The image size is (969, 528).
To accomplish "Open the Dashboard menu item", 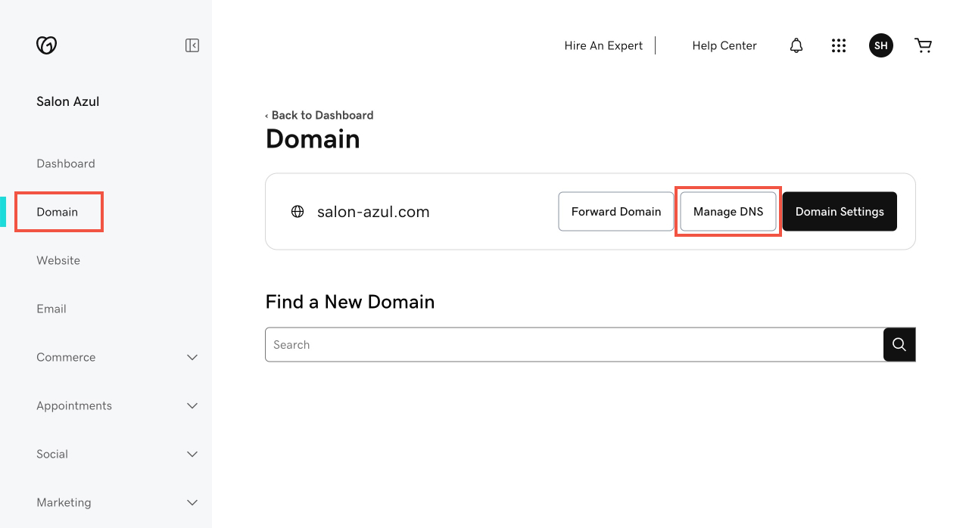I will [x=66, y=163].
